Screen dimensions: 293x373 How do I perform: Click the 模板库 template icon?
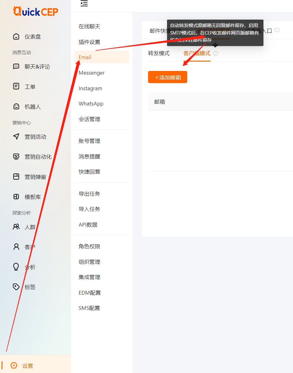click(16, 197)
